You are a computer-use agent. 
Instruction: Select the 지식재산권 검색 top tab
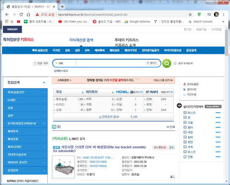click(81, 40)
